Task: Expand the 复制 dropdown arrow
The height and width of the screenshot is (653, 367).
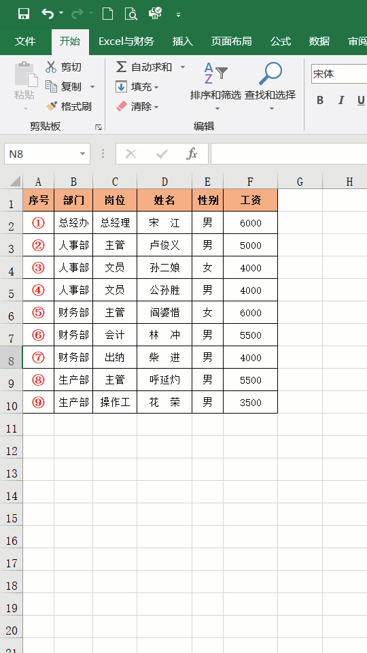Action: (92, 86)
